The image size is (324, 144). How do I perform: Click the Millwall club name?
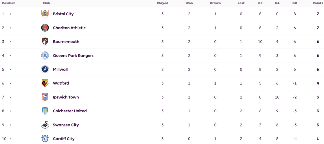coord(60,69)
